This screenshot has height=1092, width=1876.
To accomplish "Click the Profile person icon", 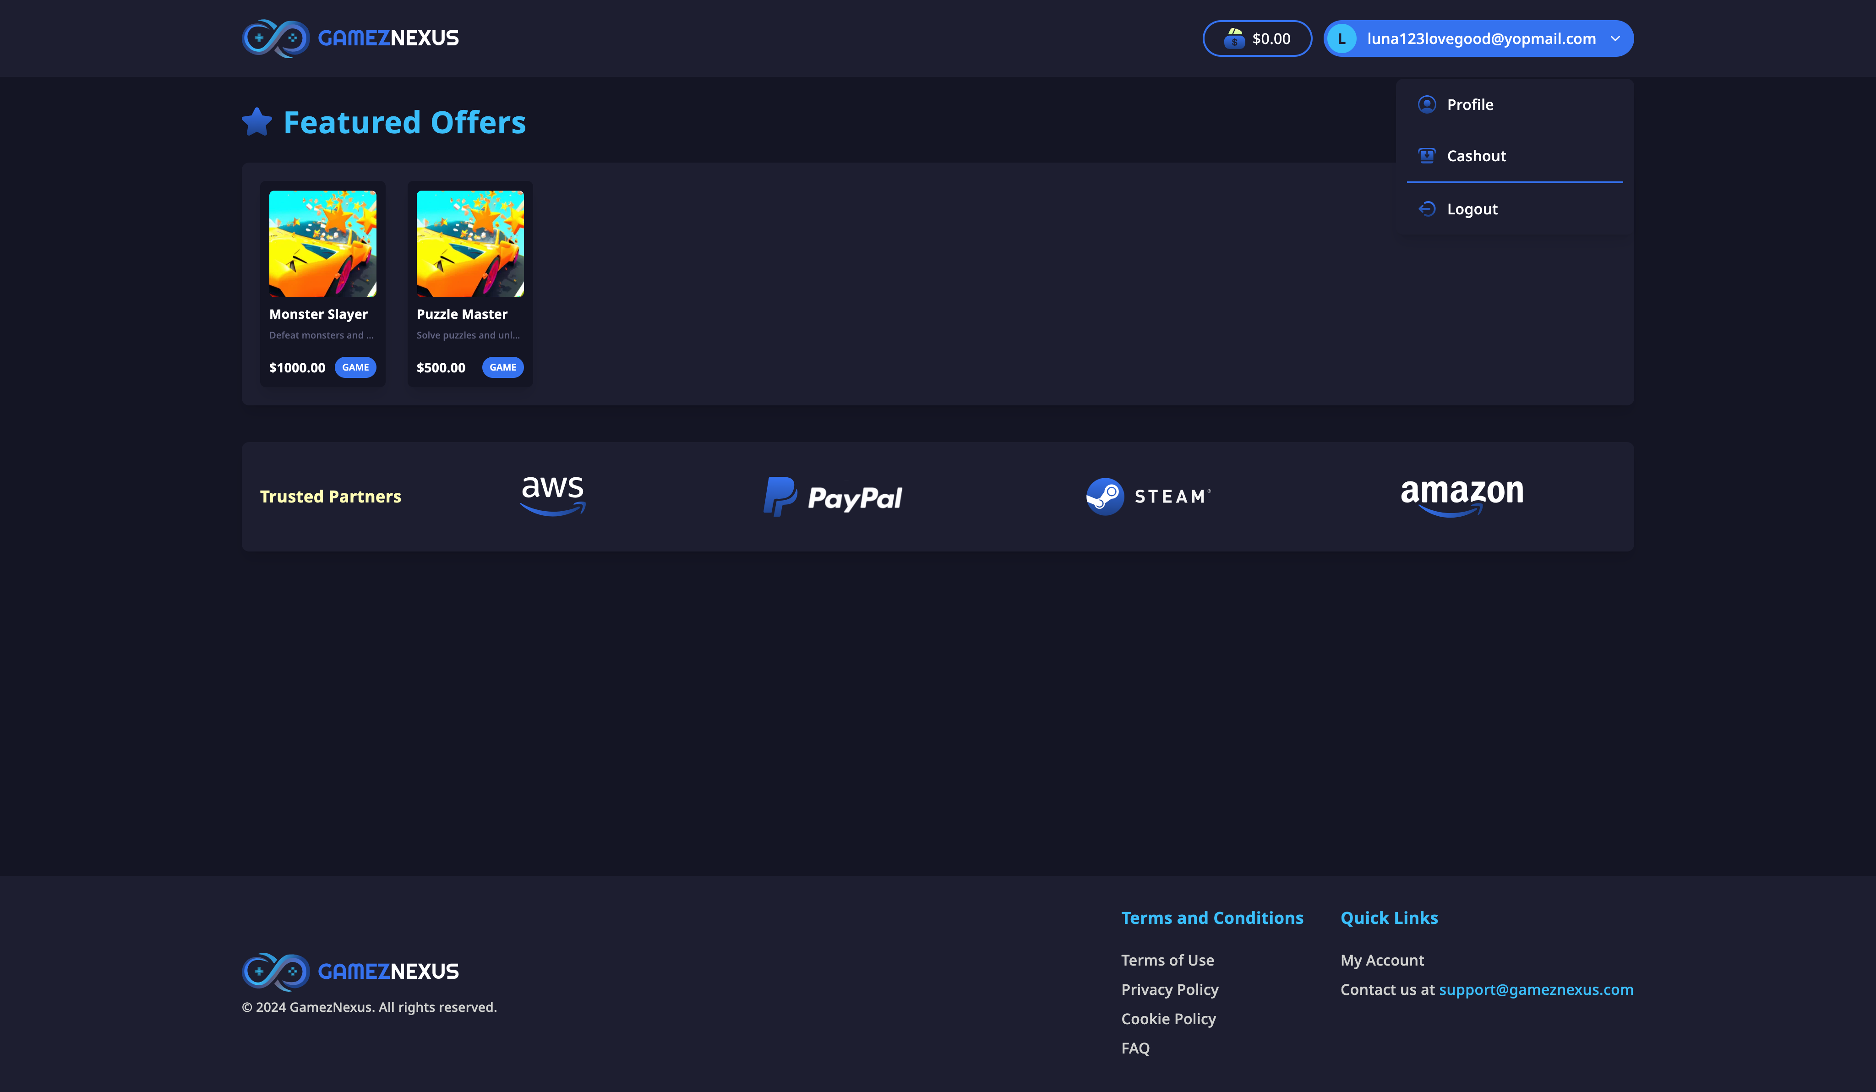I will (x=1426, y=104).
